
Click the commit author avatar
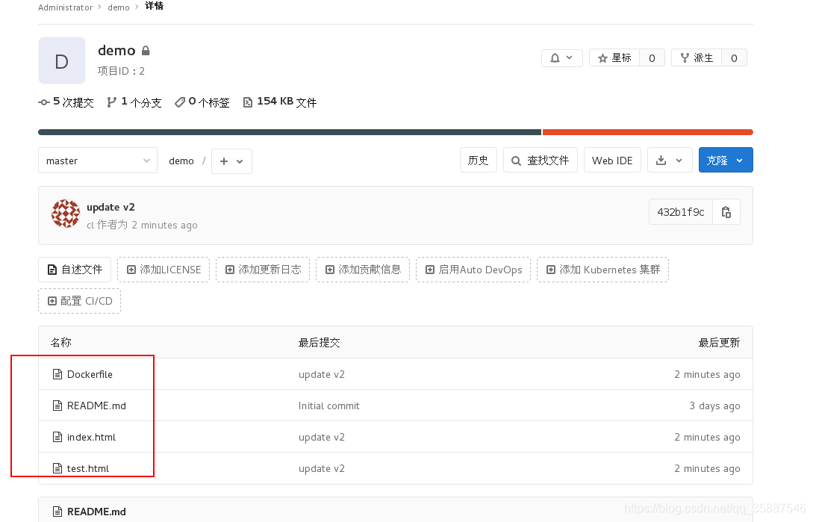(66, 214)
